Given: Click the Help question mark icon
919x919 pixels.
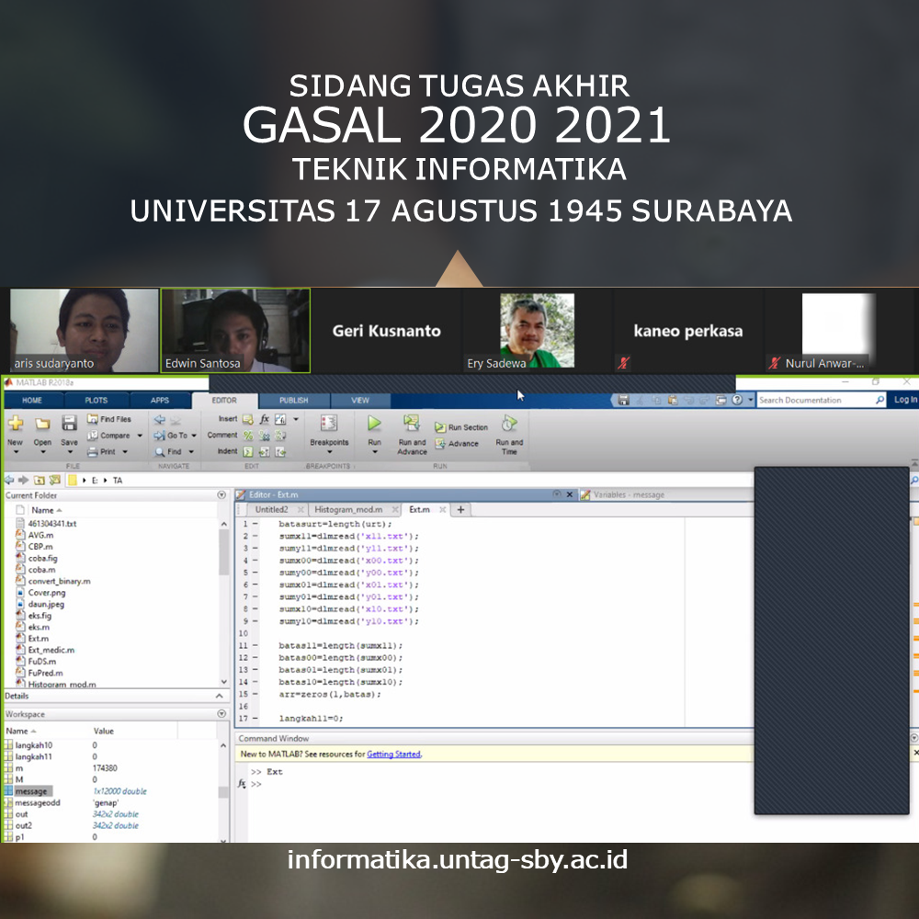Looking at the screenshot, I should pyautogui.click(x=737, y=400).
